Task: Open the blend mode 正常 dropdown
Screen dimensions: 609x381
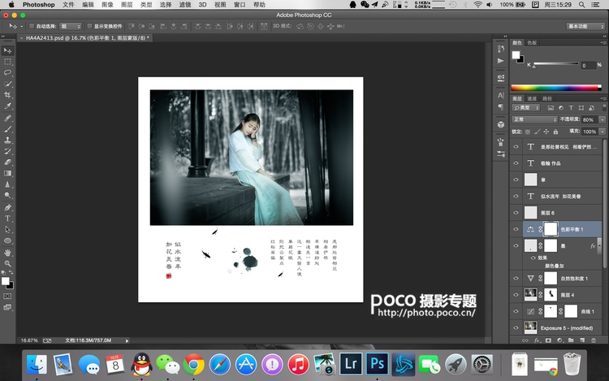Action: pyautogui.click(x=534, y=119)
